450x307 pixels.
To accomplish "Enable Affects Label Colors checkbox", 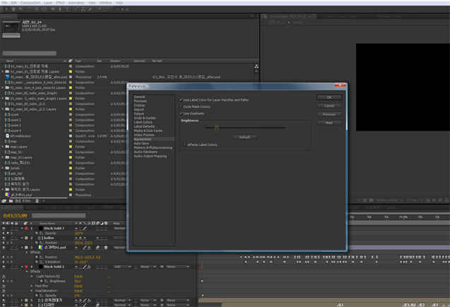I will click(185, 145).
